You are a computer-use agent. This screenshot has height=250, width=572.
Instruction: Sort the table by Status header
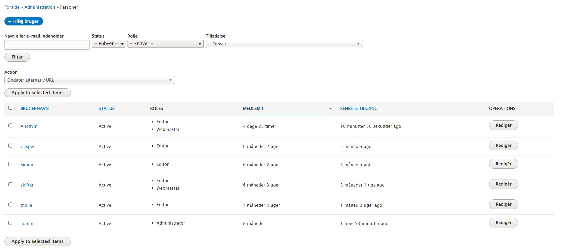pos(107,109)
